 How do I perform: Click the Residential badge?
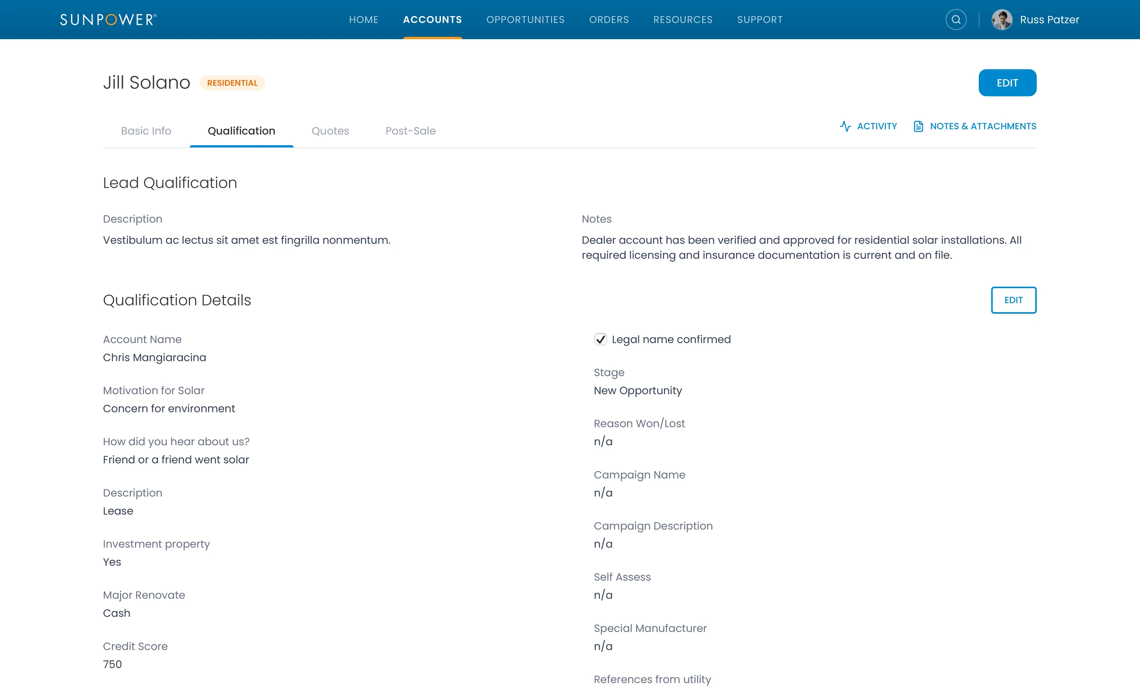coord(232,83)
